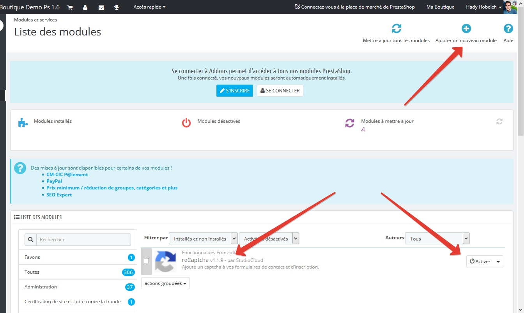Click the user avatar photo
The width and height of the screenshot is (524, 313).
[x=510, y=7]
